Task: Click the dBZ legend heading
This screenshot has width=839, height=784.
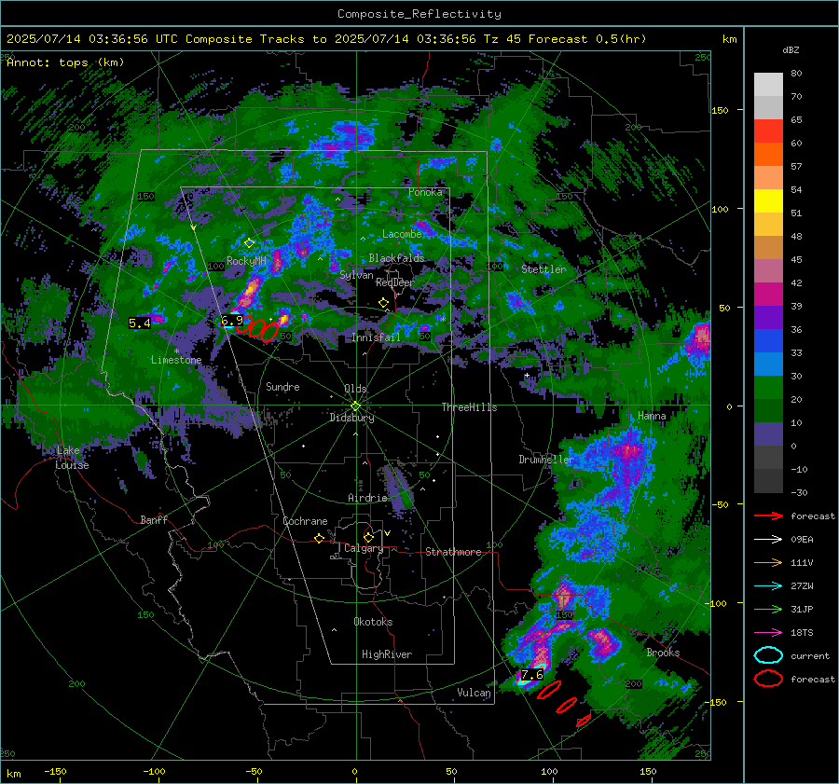Action: [x=791, y=49]
